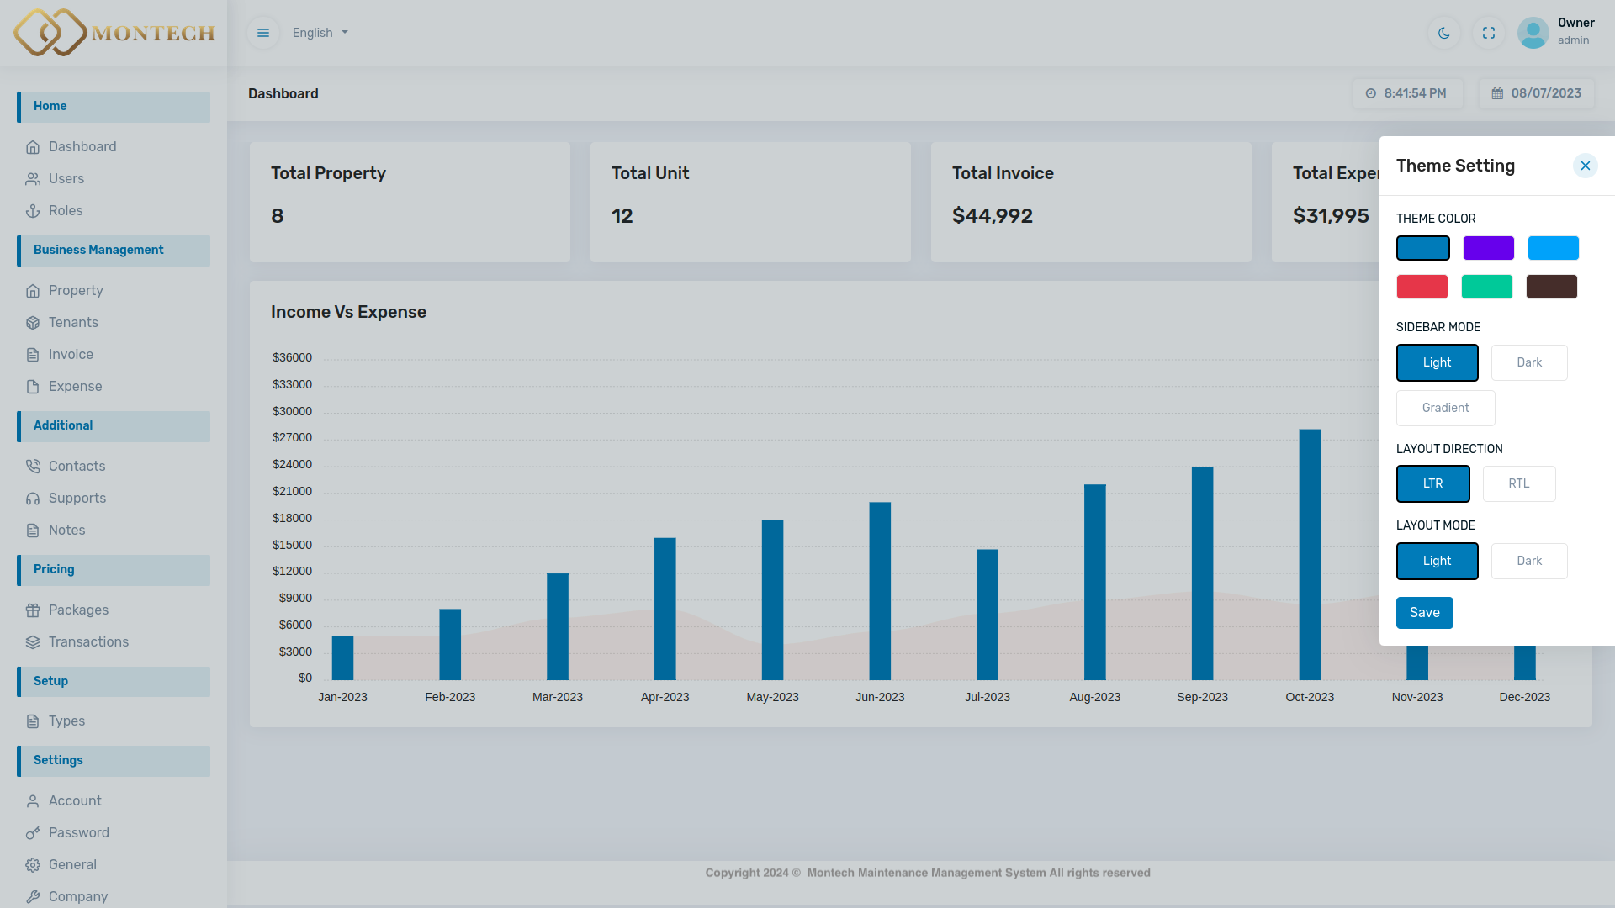The image size is (1615, 908).
Task: Click the calendar icon beside the date
Action: (x=1497, y=93)
